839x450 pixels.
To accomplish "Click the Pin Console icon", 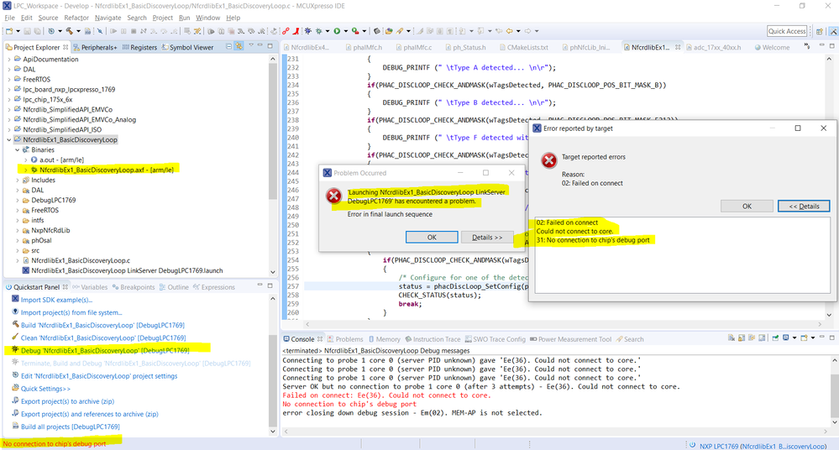I will (775, 337).
